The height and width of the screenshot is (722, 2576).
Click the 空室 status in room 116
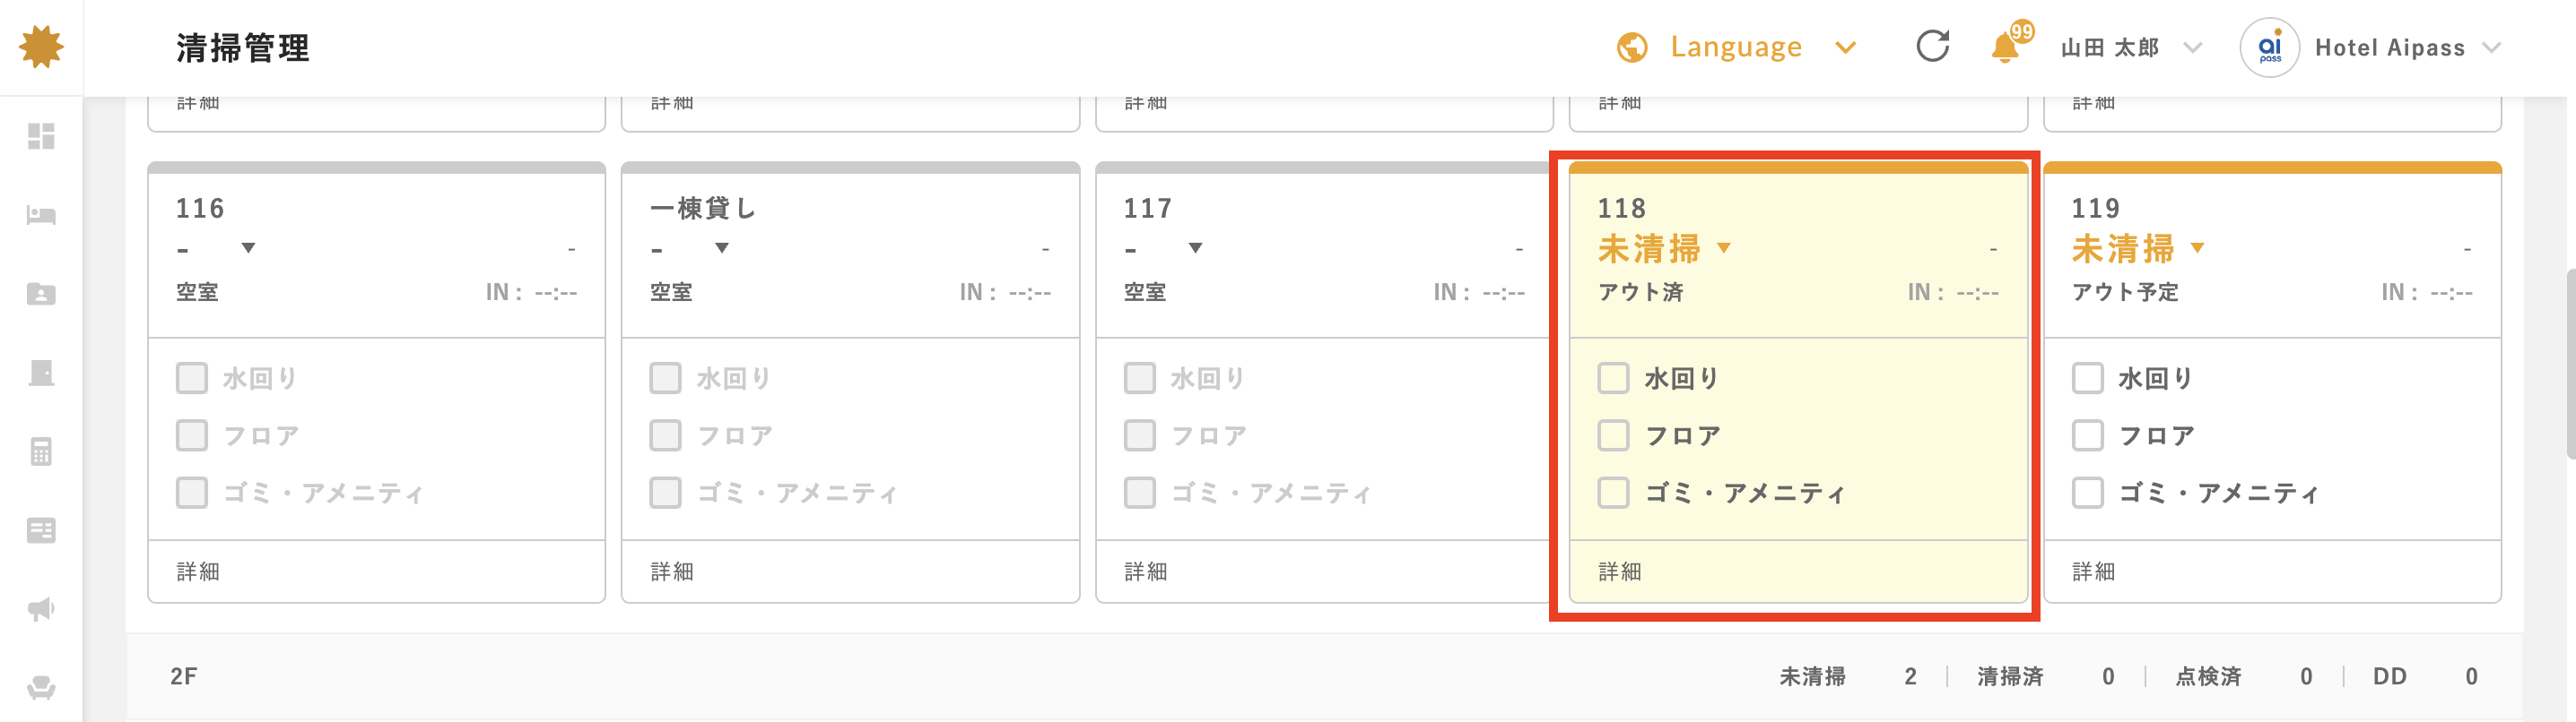pyautogui.click(x=197, y=292)
